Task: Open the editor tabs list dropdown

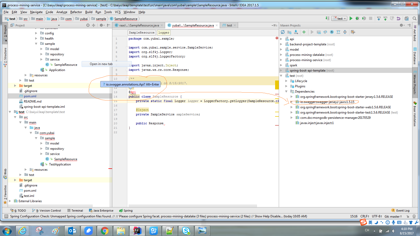Action: tap(274, 25)
